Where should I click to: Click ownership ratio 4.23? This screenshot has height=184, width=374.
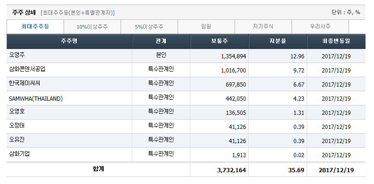click(299, 99)
